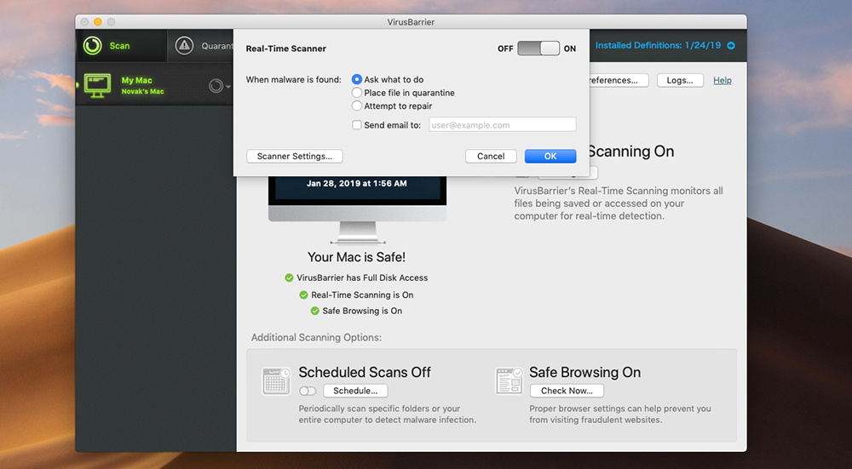The height and width of the screenshot is (469, 852).
Task: Click the Check Now... button
Action: click(567, 391)
